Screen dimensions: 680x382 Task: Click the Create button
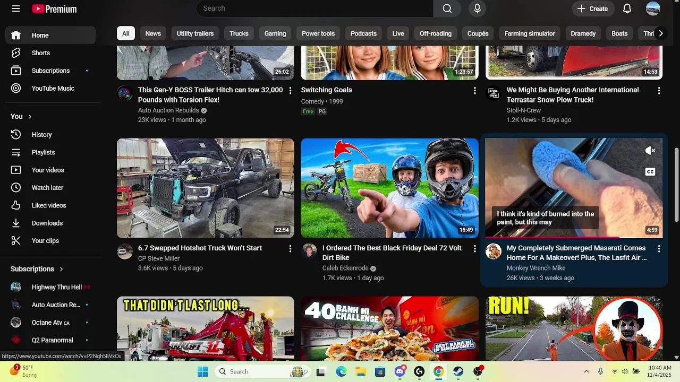592,8
